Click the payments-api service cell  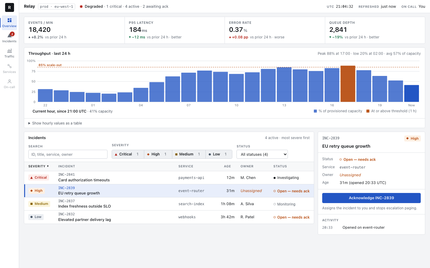pos(191,178)
